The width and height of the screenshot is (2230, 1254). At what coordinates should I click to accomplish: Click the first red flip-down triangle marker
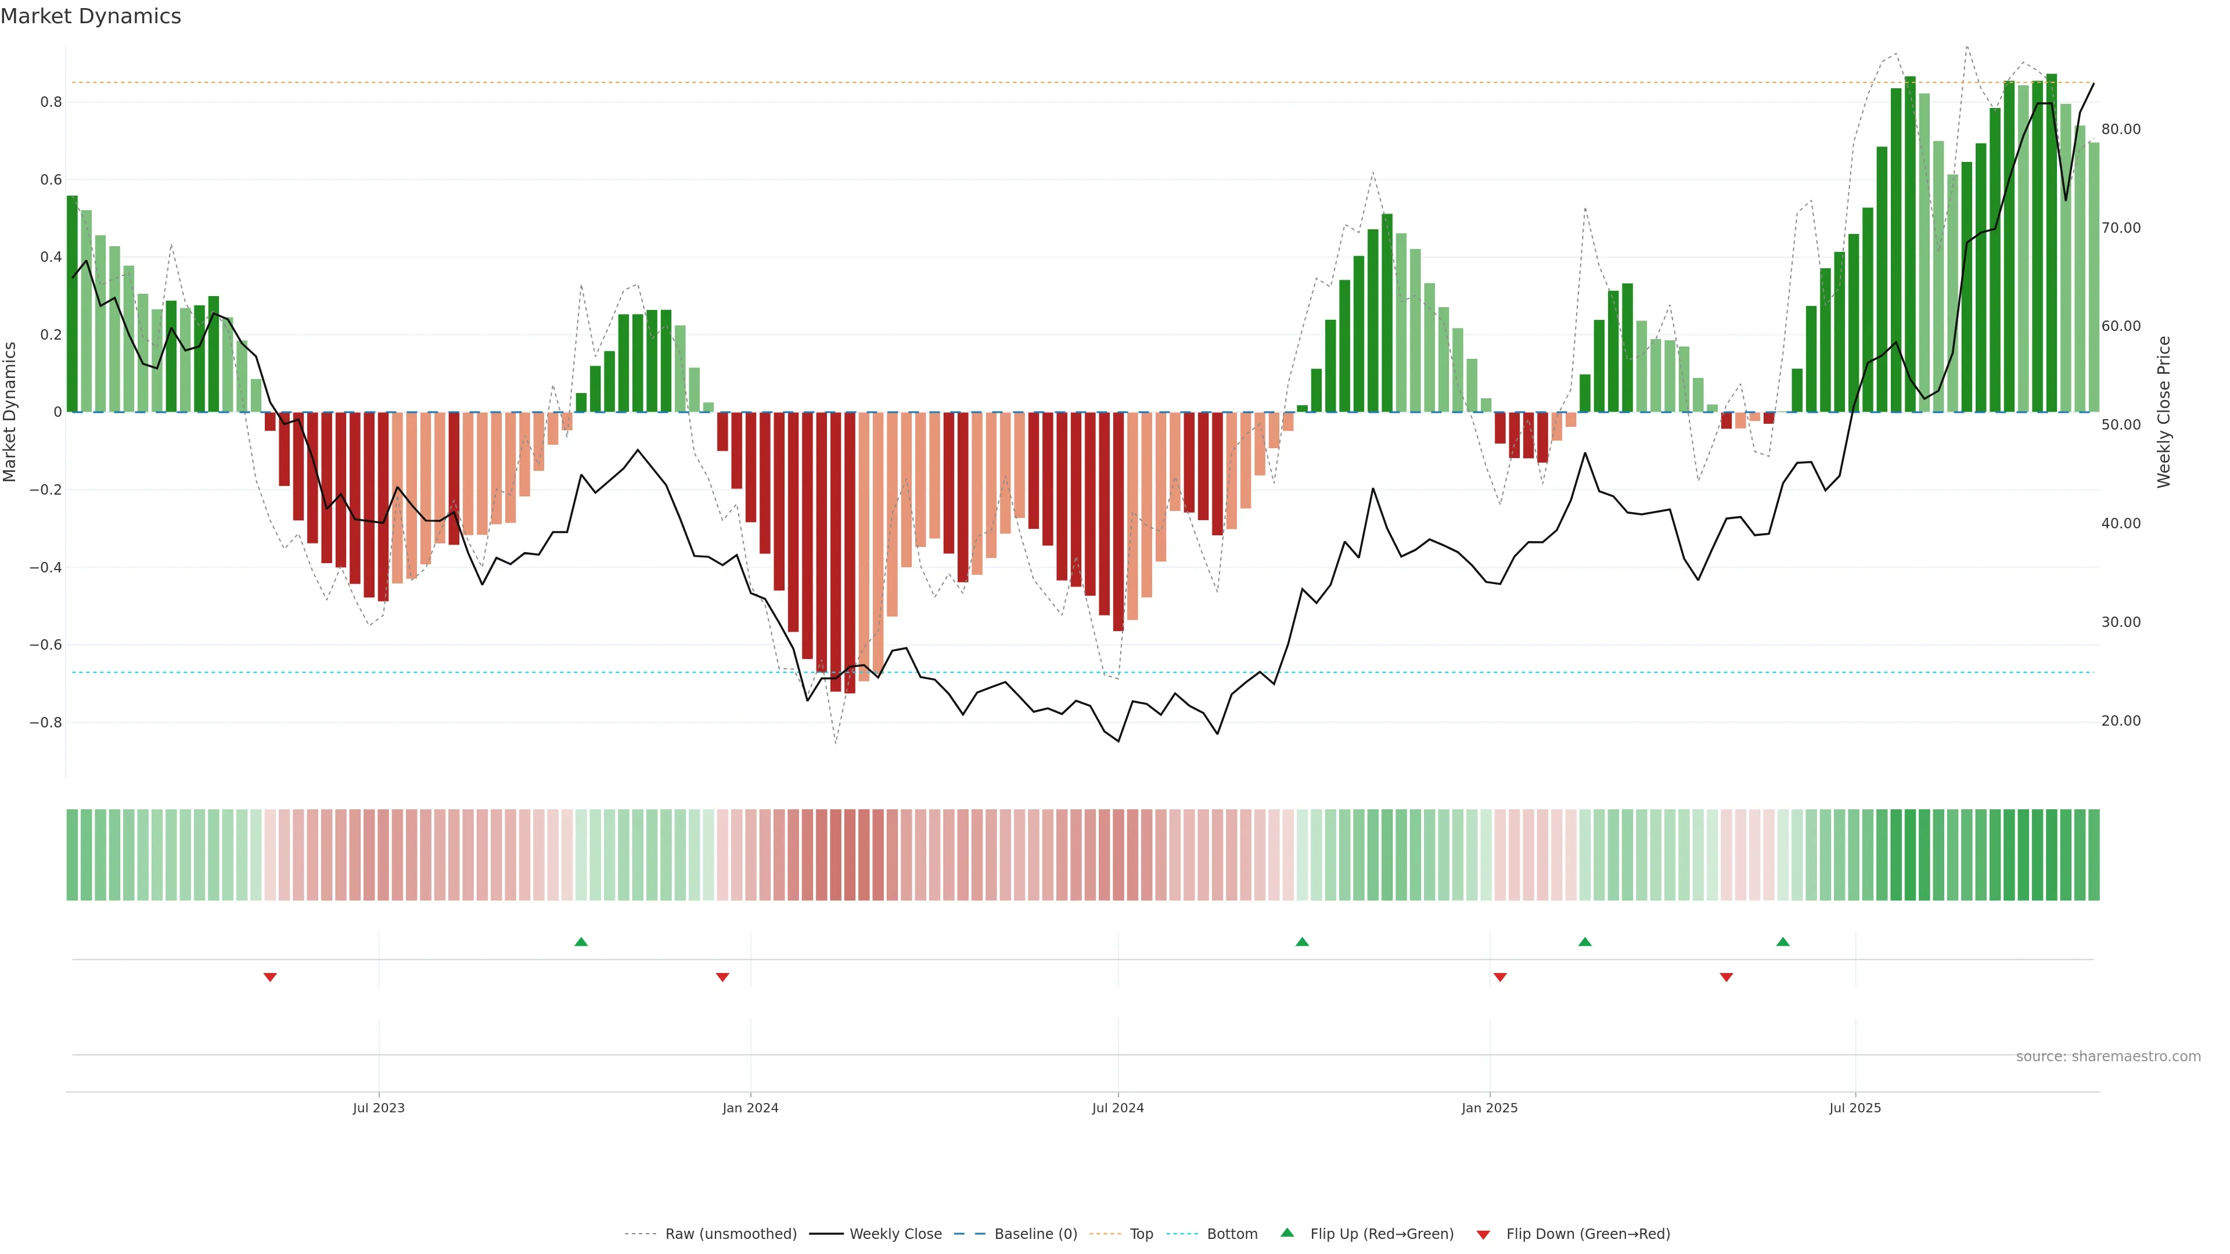(x=270, y=977)
